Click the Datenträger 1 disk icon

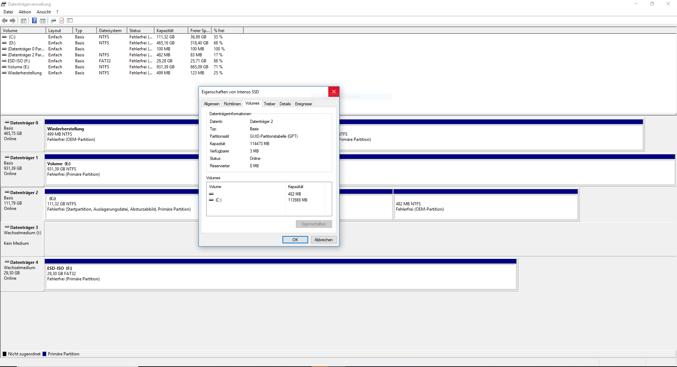pos(7,157)
